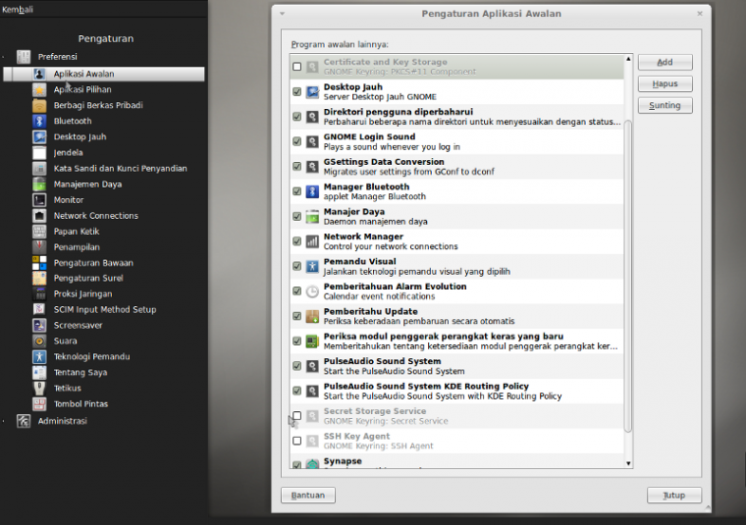746x525 pixels.
Task: Uncheck the Manager Bluetooth checkbox
Action: point(296,191)
